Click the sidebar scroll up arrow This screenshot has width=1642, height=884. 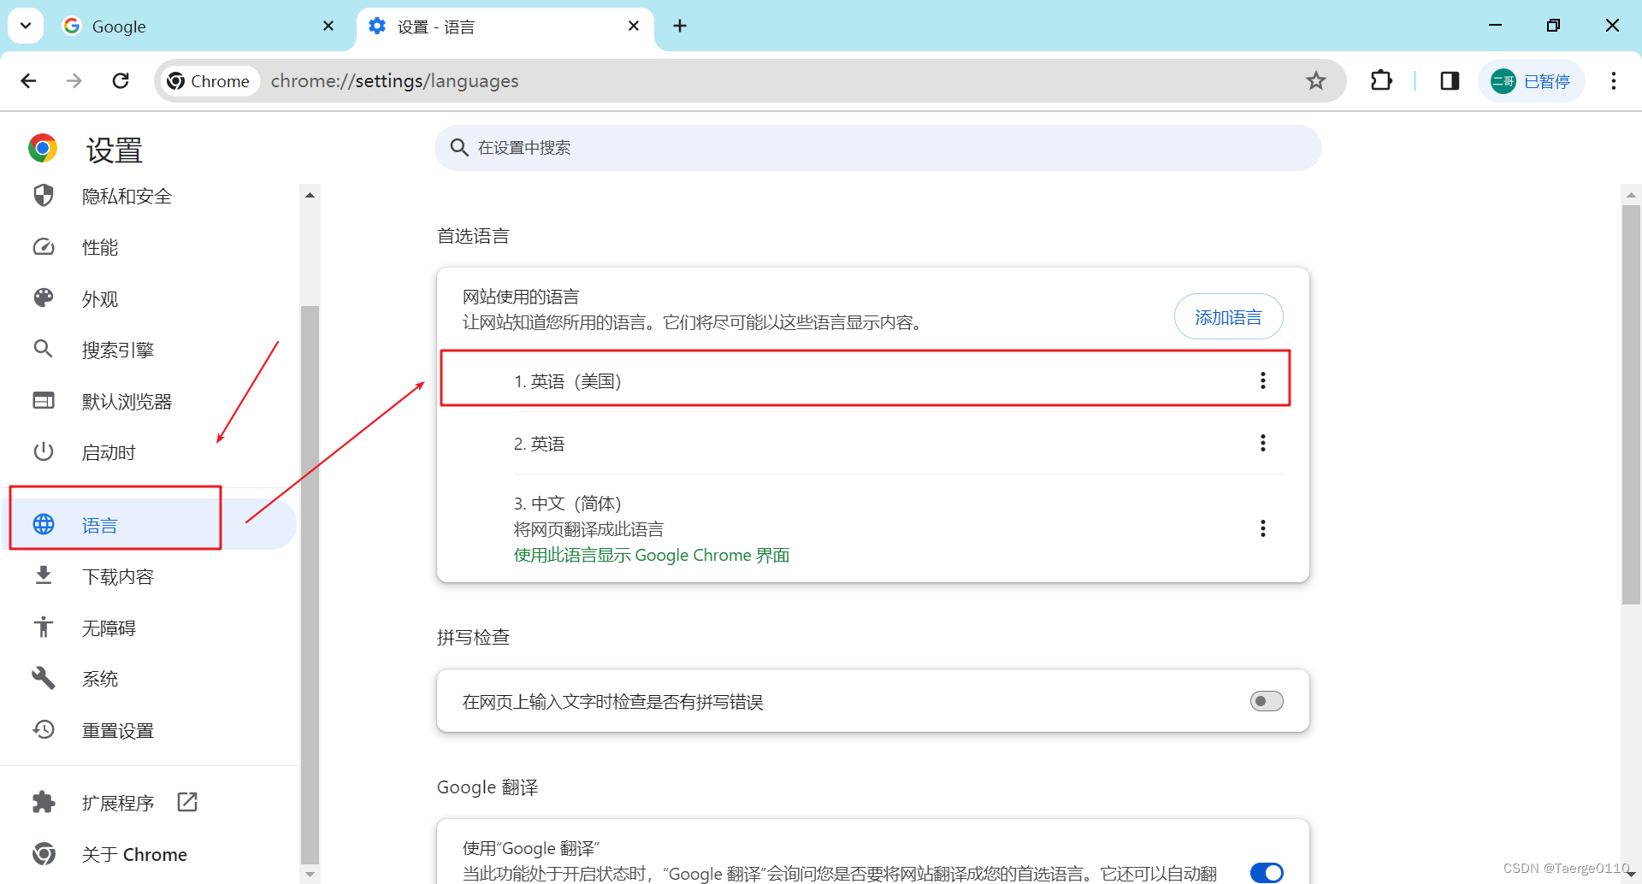[310, 196]
